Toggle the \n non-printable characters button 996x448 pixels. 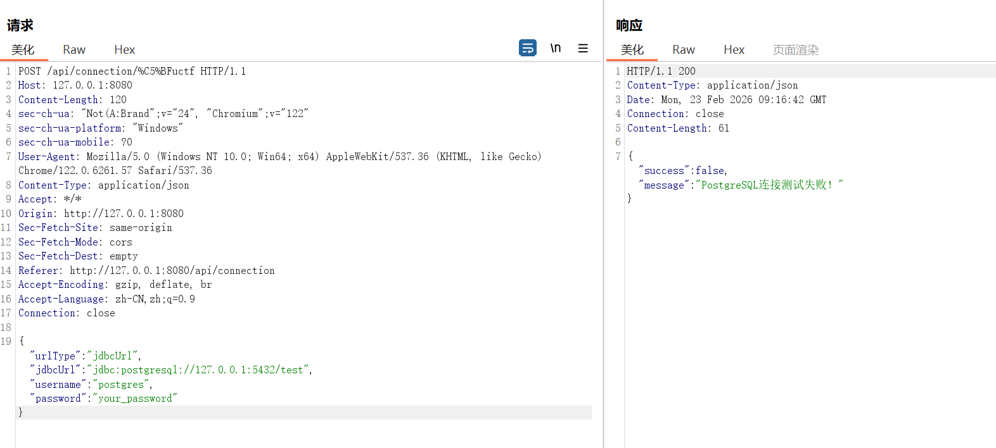tap(556, 48)
